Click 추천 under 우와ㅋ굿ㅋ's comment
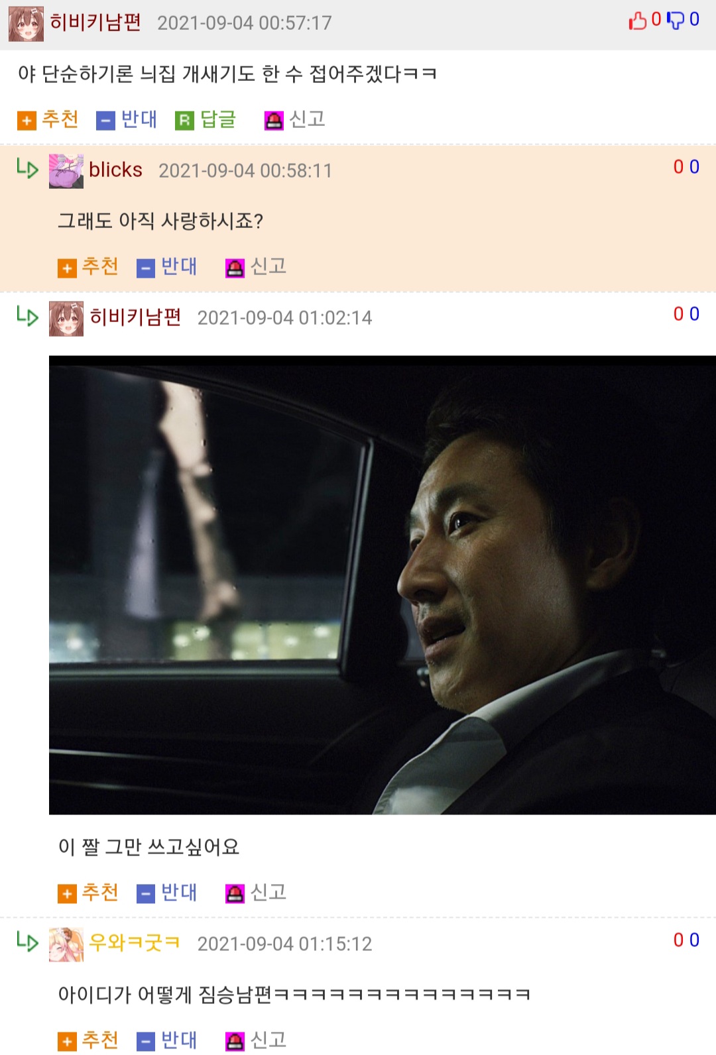This screenshot has height=1055, width=716. tap(88, 1040)
